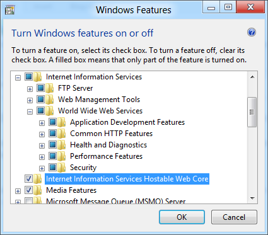The height and width of the screenshot is (235, 268).
Task: Expand the Media Features node
Action: [x=18, y=192]
